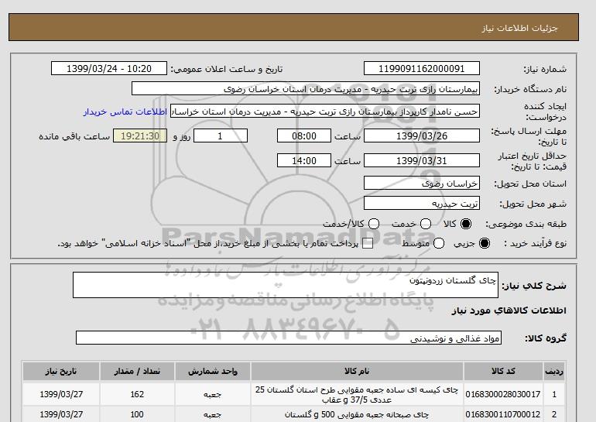
Task: Click the جعبه unit cell in row 1
Action: point(213,394)
